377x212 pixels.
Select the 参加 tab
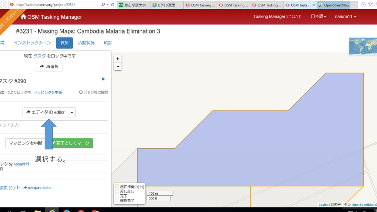tap(64, 43)
